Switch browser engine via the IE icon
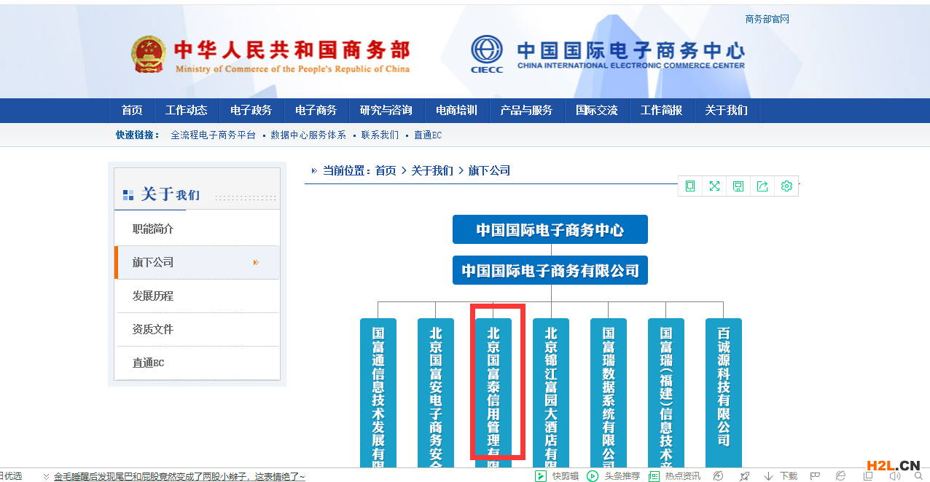 (841, 476)
